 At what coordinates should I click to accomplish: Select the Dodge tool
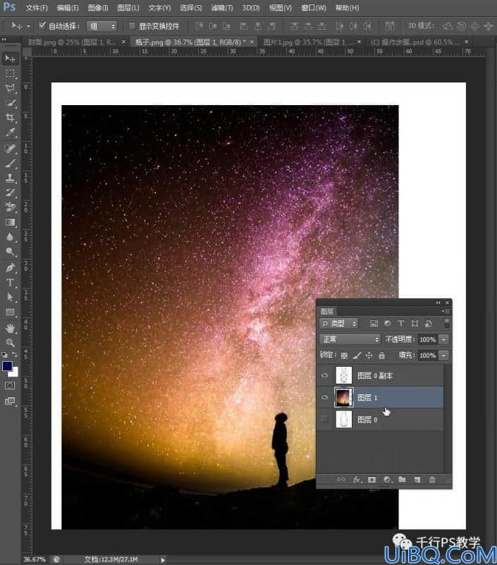click(10, 252)
